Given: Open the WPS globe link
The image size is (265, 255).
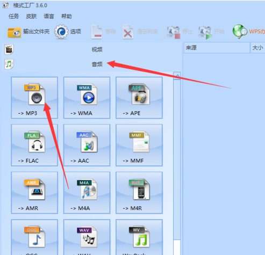Looking at the screenshot, I should (x=249, y=32).
